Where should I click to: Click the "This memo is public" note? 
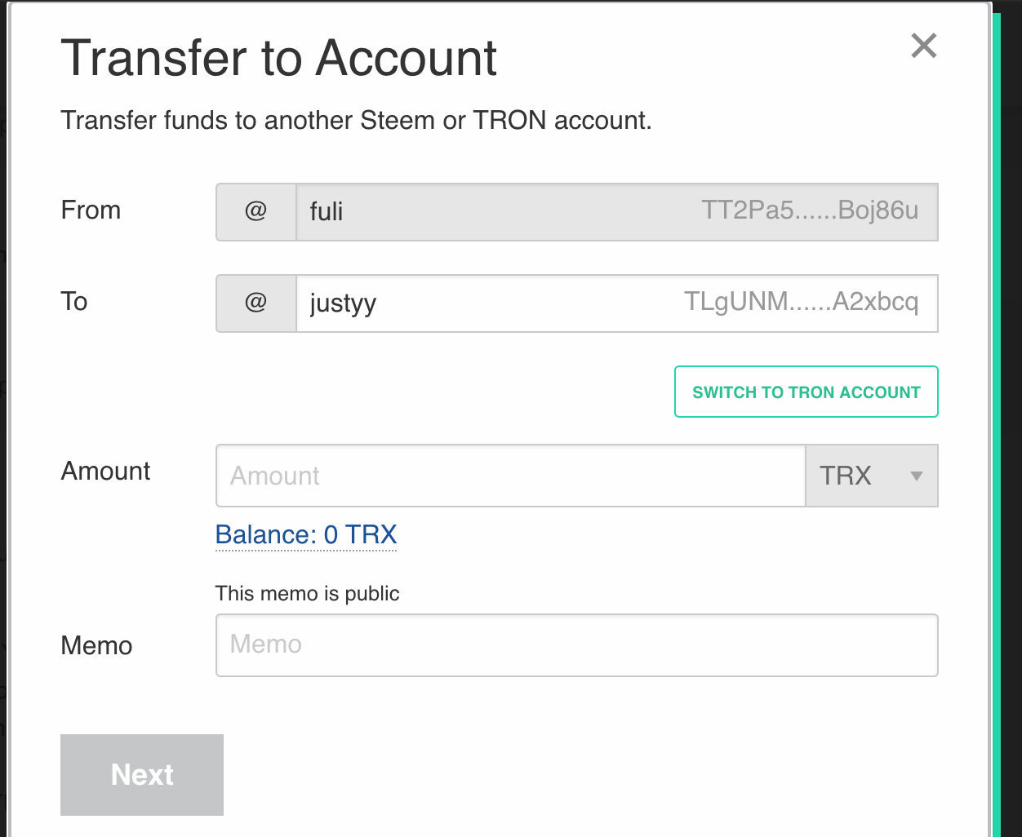tap(308, 593)
